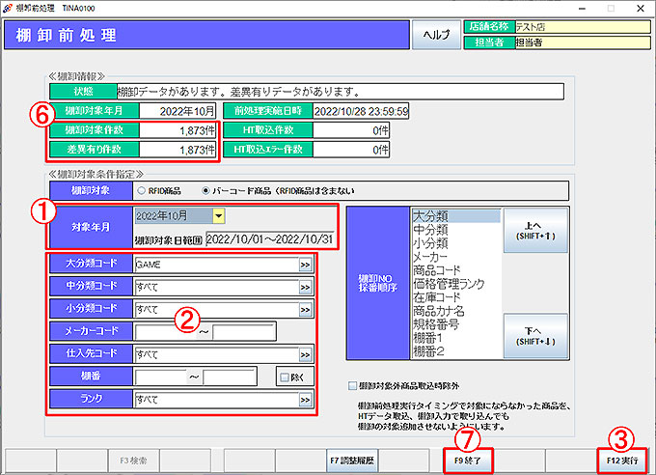Select the RFID商品 radio button

(x=141, y=190)
